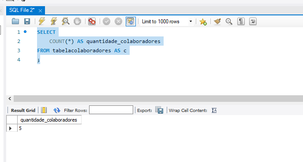Rollback the transaction with the X icon
This screenshot has width=303, height=162.
(118, 22)
